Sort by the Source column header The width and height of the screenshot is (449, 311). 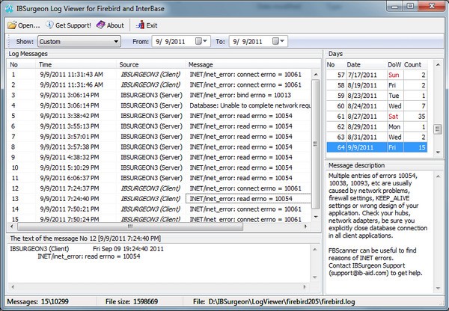tap(150, 65)
